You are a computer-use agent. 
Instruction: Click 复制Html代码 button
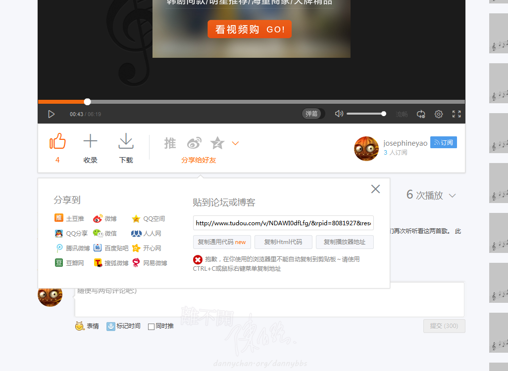(x=283, y=242)
